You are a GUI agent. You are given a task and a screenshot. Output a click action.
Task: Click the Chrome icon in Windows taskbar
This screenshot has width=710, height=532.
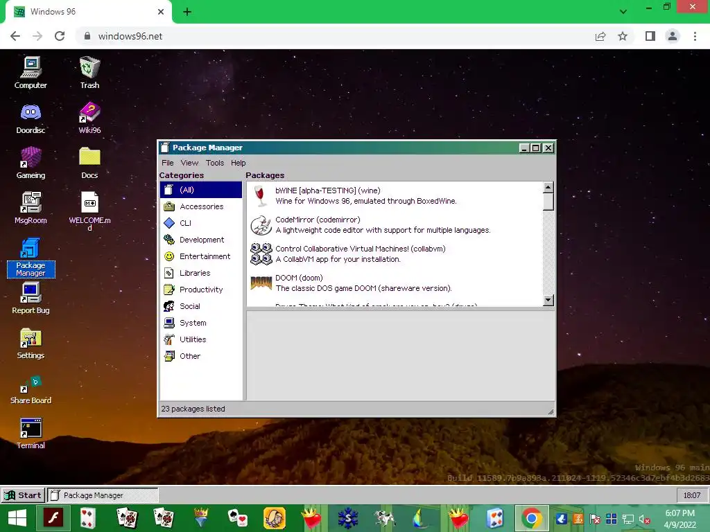(532, 518)
